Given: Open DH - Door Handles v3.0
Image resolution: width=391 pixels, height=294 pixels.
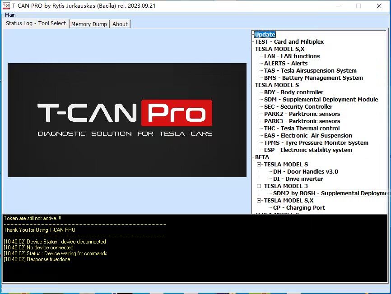Looking at the screenshot, I should pyautogui.click(x=306, y=171).
